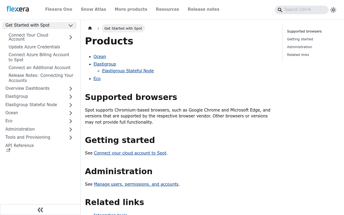Jump to Supported browsers in table of contents
Screen dimensions: 344x215
pyautogui.click(x=304, y=31)
